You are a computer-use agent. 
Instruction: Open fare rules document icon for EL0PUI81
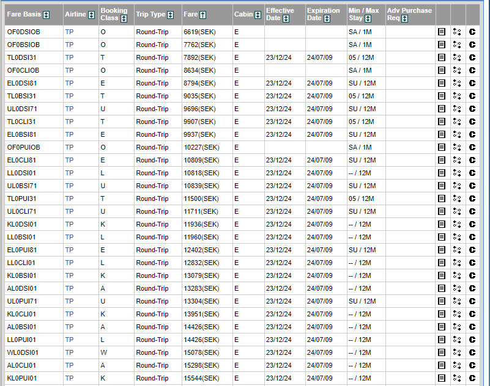click(441, 250)
